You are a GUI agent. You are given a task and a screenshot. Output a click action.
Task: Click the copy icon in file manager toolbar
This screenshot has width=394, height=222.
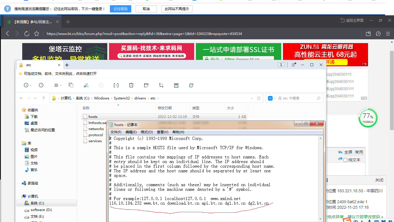click(x=71, y=85)
